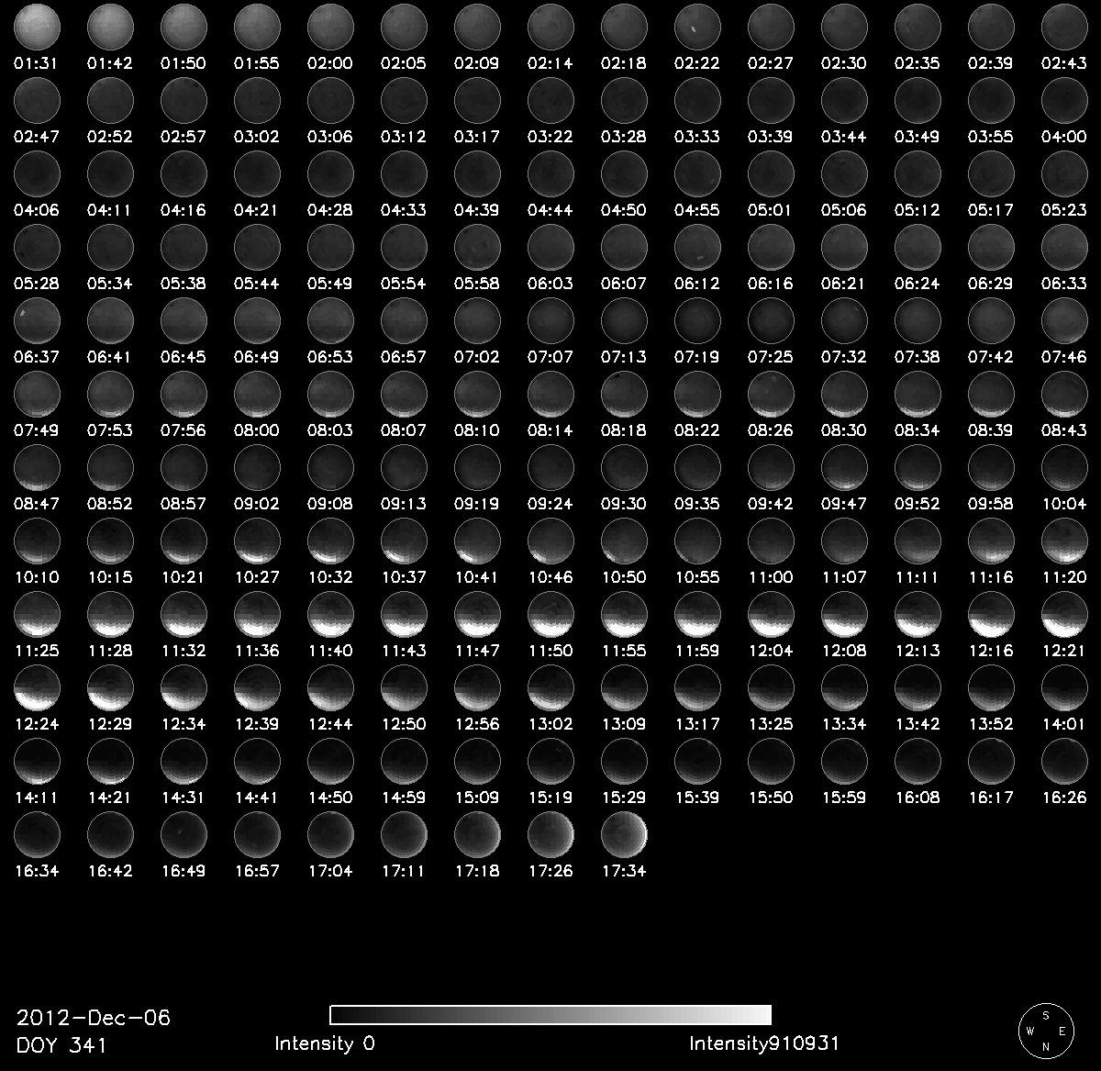Click the 10:04 timestamp label
Image resolution: width=1101 pixels, height=1071 pixels.
point(1064,504)
